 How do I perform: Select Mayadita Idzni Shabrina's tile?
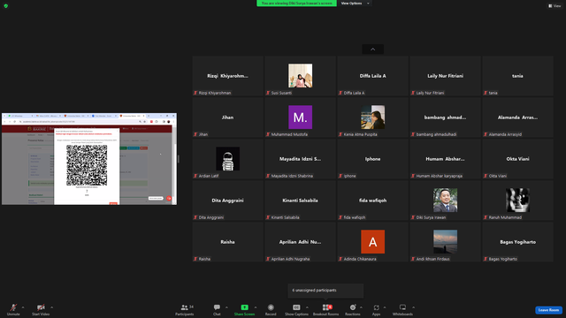(301, 159)
